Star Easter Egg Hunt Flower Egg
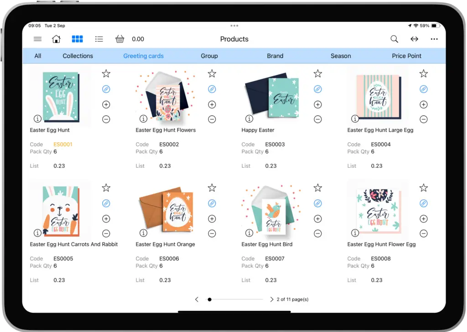The image size is (467, 332). coord(424,188)
